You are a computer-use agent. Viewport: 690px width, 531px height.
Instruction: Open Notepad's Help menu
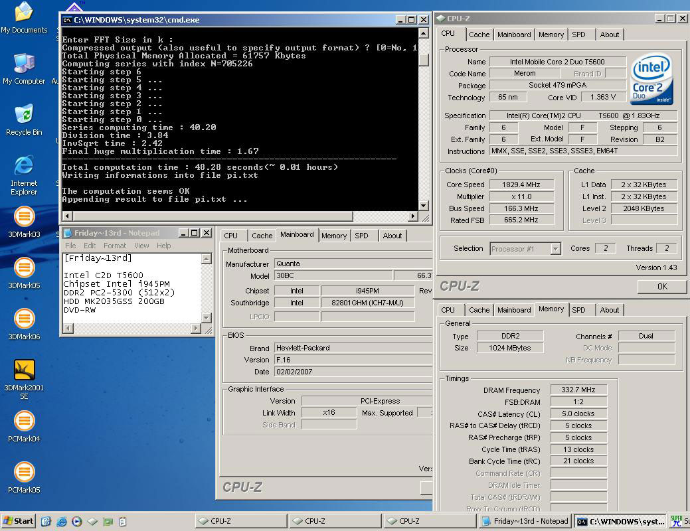point(163,246)
